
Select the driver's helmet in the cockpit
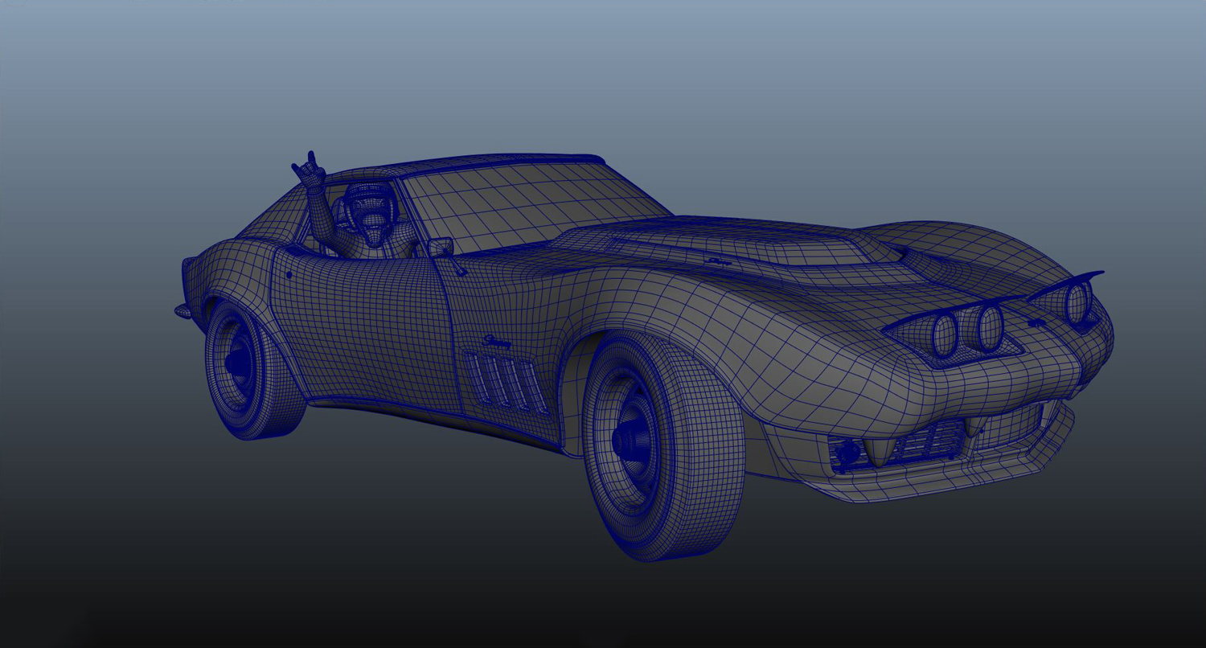pos(369,201)
